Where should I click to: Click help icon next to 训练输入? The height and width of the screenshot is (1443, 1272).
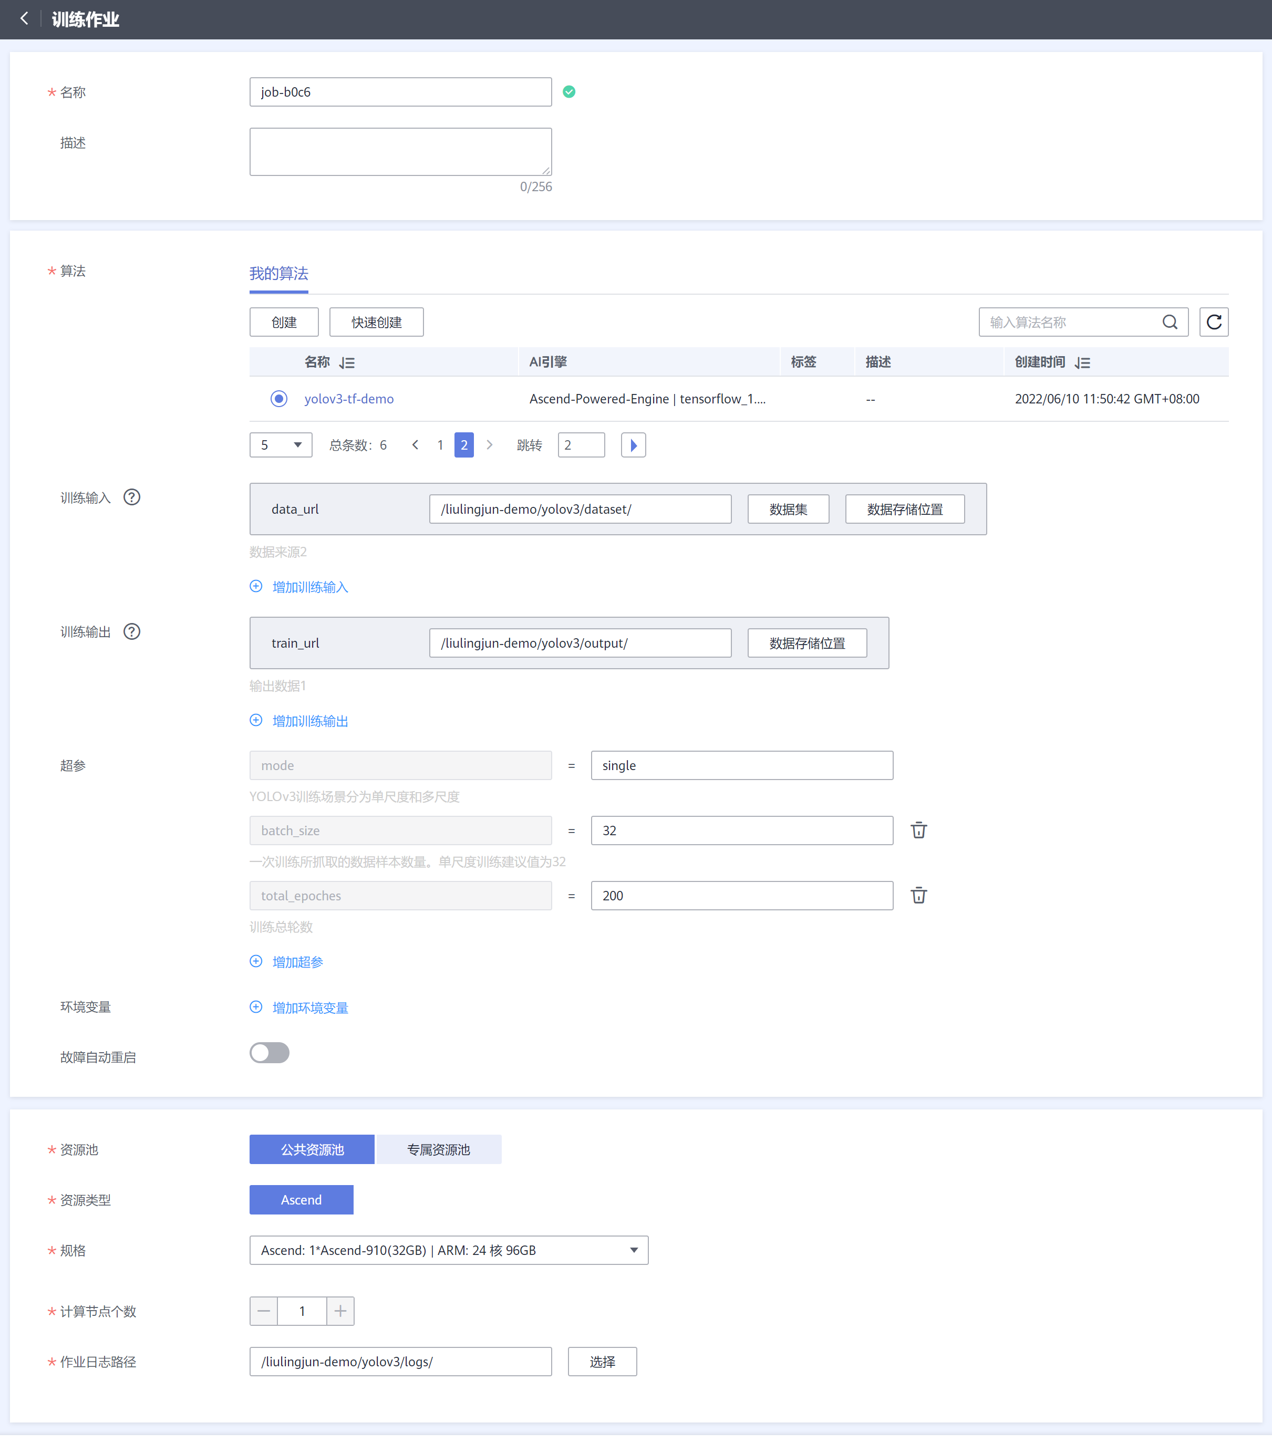tap(131, 497)
